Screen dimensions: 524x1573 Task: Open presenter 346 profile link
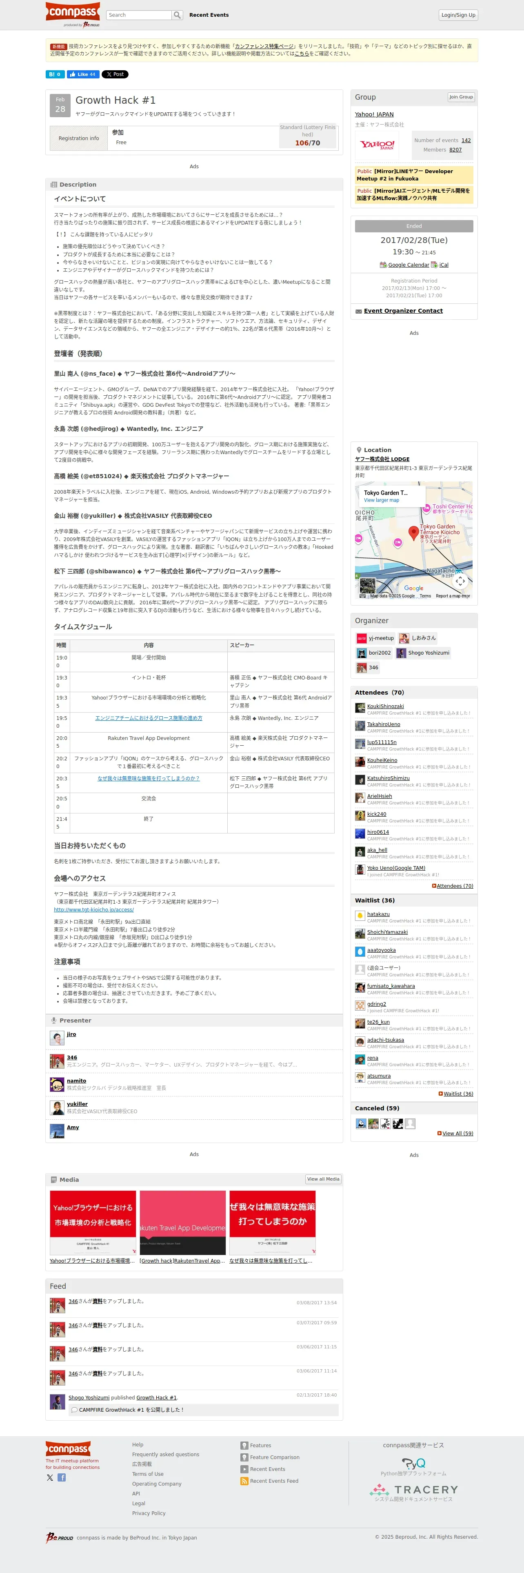[x=72, y=1058]
